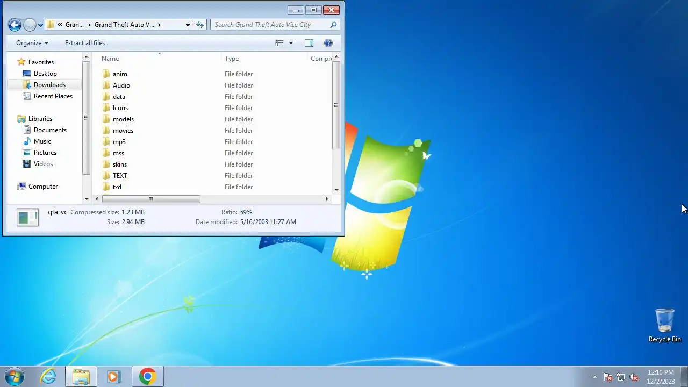This screenshot has height=387, width=688.
Task: Click the Forward navigation arrow
Action: click(x=30, y=25)
